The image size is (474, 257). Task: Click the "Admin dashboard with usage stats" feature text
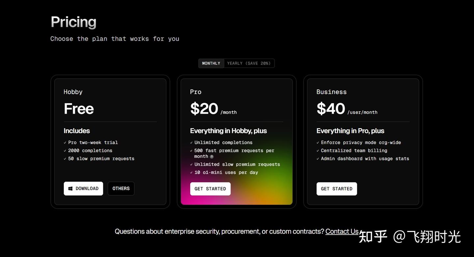tap(365, 158)
